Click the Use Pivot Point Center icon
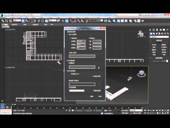This screenshot has width=170, height=128. pyautogui.click(x=58, y=21)
